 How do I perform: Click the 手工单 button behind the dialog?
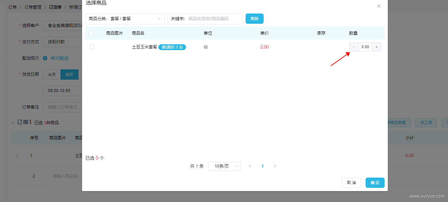(426, 123)
